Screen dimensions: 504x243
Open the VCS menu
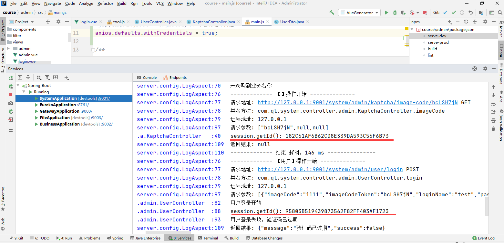click(x=160, y=3)
